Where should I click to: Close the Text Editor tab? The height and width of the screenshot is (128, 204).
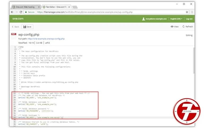pos(69,7)
